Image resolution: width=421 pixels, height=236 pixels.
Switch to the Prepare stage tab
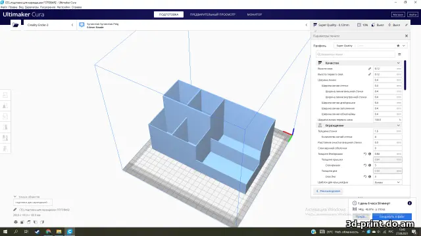click(x=168, y=14)
